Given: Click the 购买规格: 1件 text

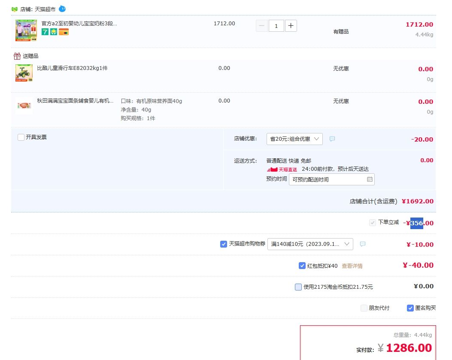Looking at the screenshot, I should pos(138,118).
